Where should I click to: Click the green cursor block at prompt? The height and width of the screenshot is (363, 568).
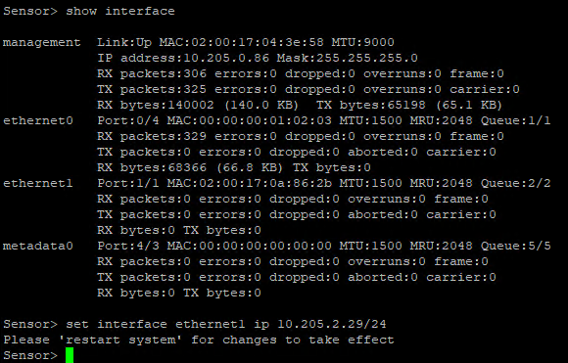(70, 355)
